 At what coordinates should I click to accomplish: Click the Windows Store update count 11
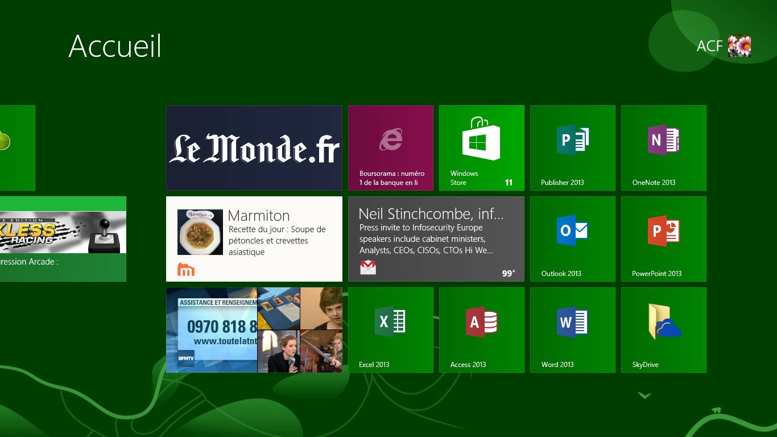tap(509, 183)
